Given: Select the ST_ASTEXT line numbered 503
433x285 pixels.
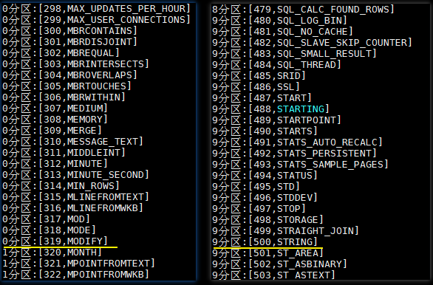Looking at the screenshot, I should 273,275.
